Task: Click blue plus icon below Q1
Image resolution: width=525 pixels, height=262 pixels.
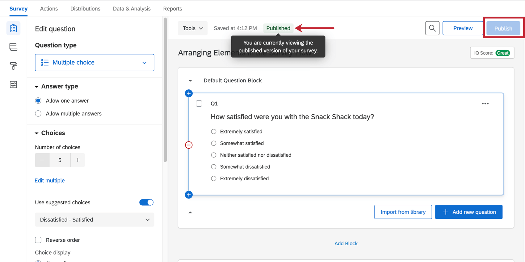Action: [189, 195]
